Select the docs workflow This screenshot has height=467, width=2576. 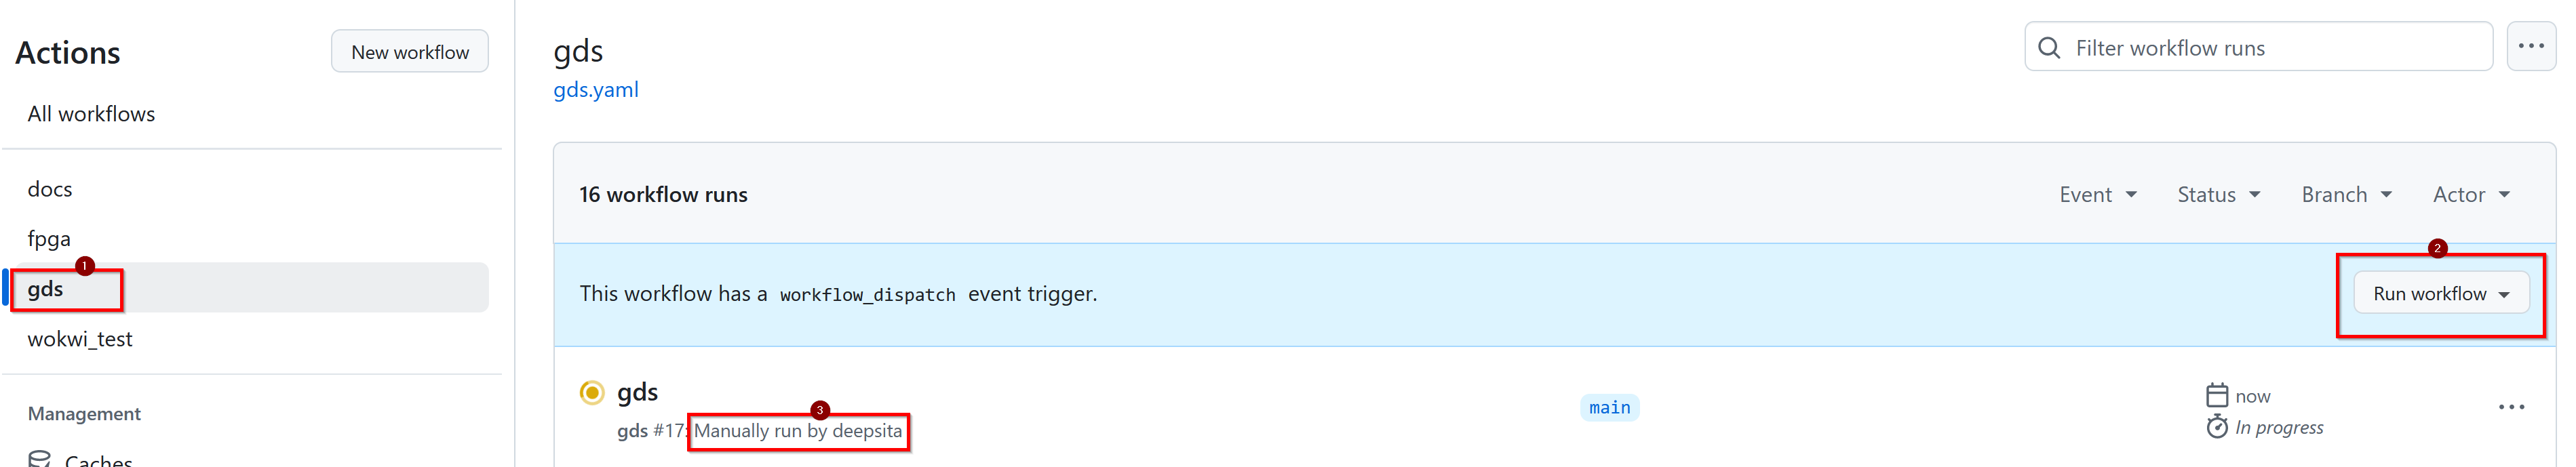click(x=50, y=189)
